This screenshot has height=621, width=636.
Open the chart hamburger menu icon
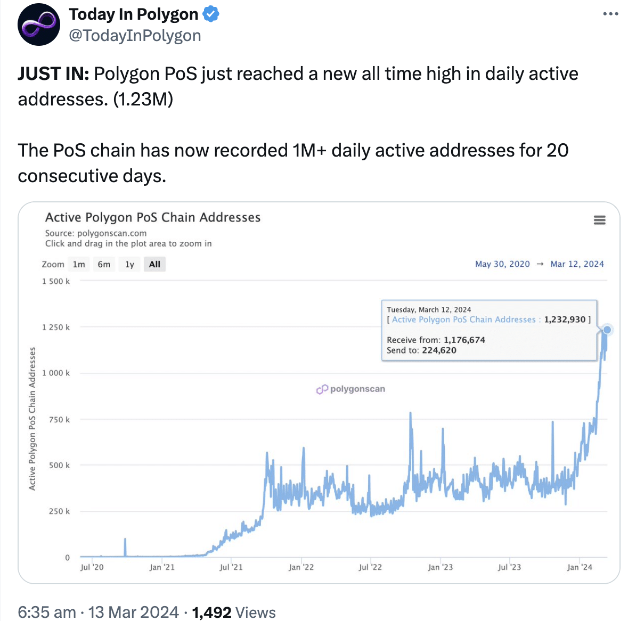point(599,220)
